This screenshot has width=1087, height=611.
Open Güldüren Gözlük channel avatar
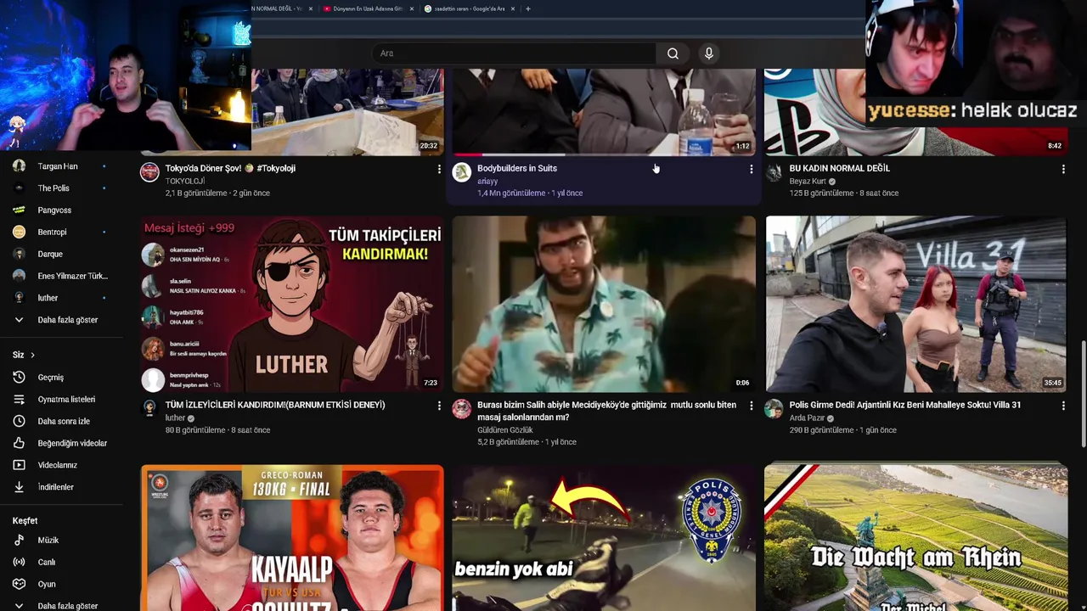click(462, 409)
